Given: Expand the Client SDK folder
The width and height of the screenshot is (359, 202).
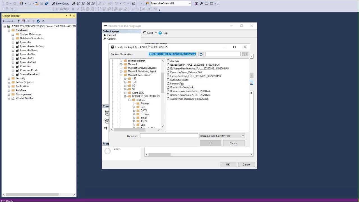Looking at the screenshot, I should click(125, 93).
